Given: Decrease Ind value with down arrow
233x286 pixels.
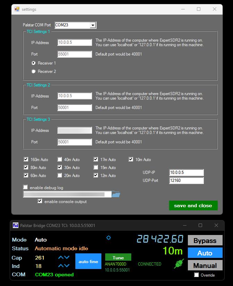Looking at the screenshot, I should 67,266.
